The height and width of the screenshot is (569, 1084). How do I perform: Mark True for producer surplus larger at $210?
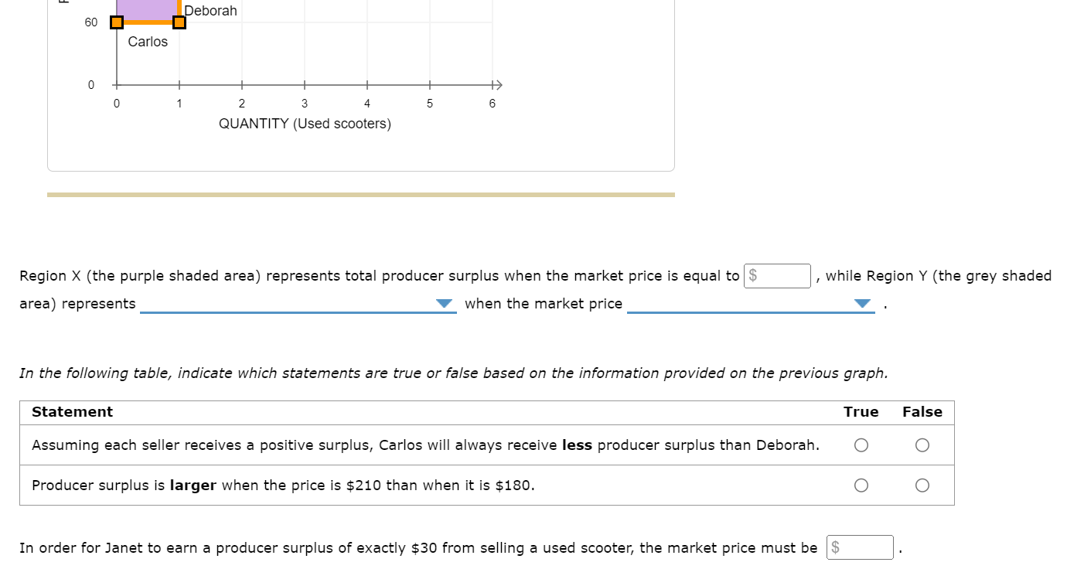coord(861,486)
